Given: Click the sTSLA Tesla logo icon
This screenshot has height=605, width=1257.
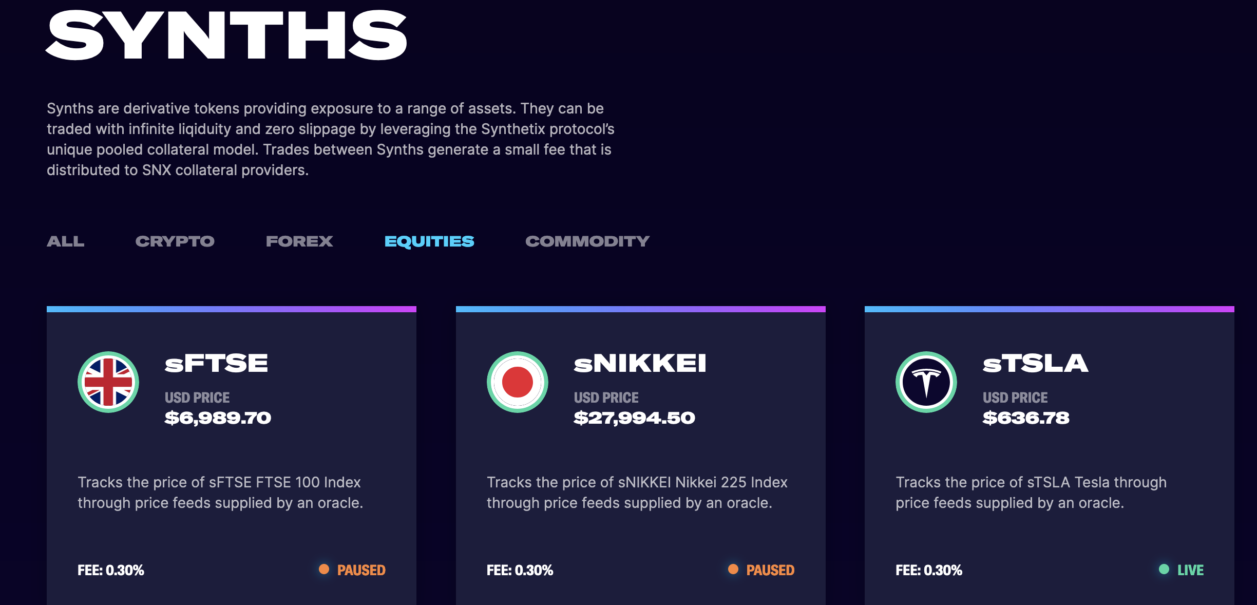Looking at the screenshot, I should 926,382.
